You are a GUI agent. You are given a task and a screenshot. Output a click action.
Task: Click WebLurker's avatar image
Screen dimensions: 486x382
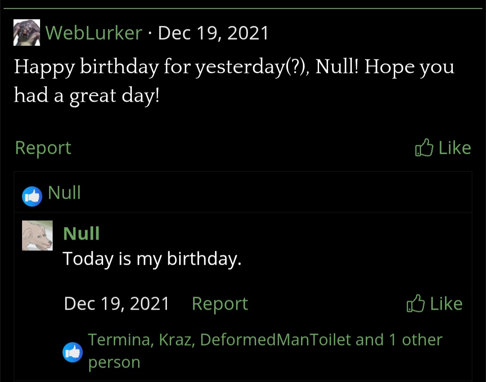tap(27, 33)
